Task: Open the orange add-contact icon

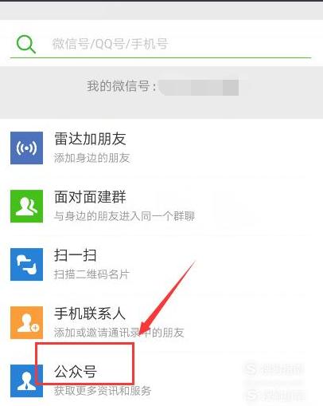Action: click(26, 322)
